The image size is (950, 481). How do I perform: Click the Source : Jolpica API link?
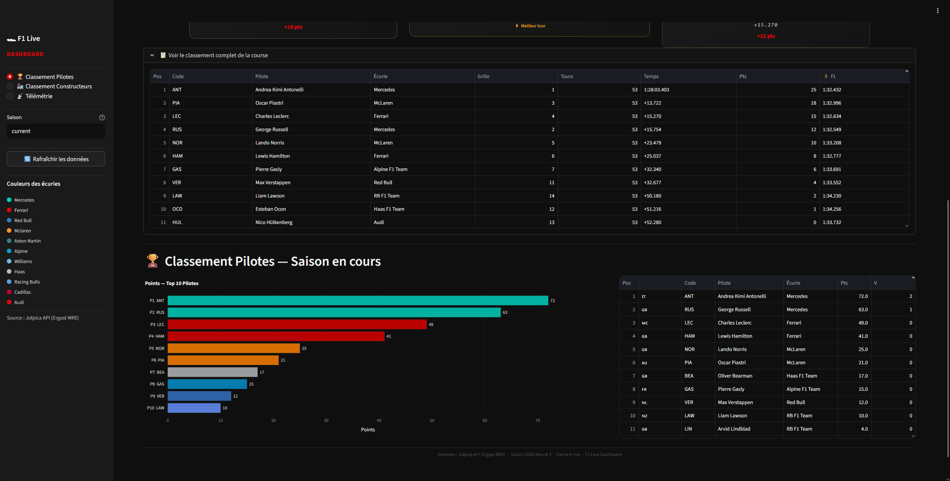click(x=42, y=318)
